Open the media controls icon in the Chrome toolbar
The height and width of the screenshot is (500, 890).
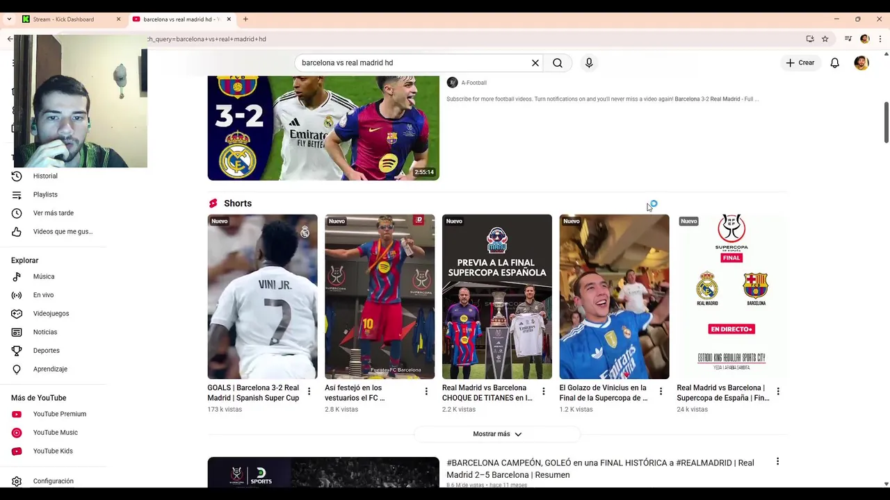[x=848, y=39]
